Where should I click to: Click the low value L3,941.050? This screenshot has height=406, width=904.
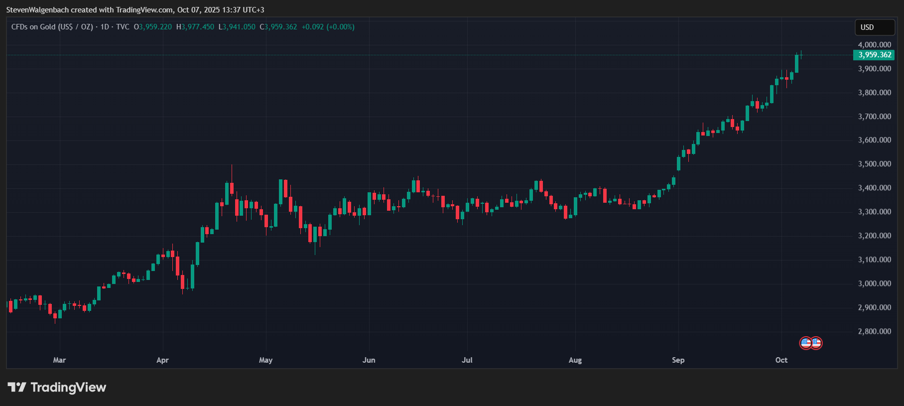[237, 27]
